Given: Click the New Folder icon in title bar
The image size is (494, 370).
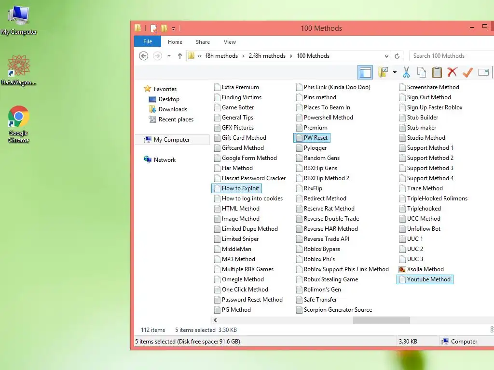Looking at the screenshot, I should 164,28.
